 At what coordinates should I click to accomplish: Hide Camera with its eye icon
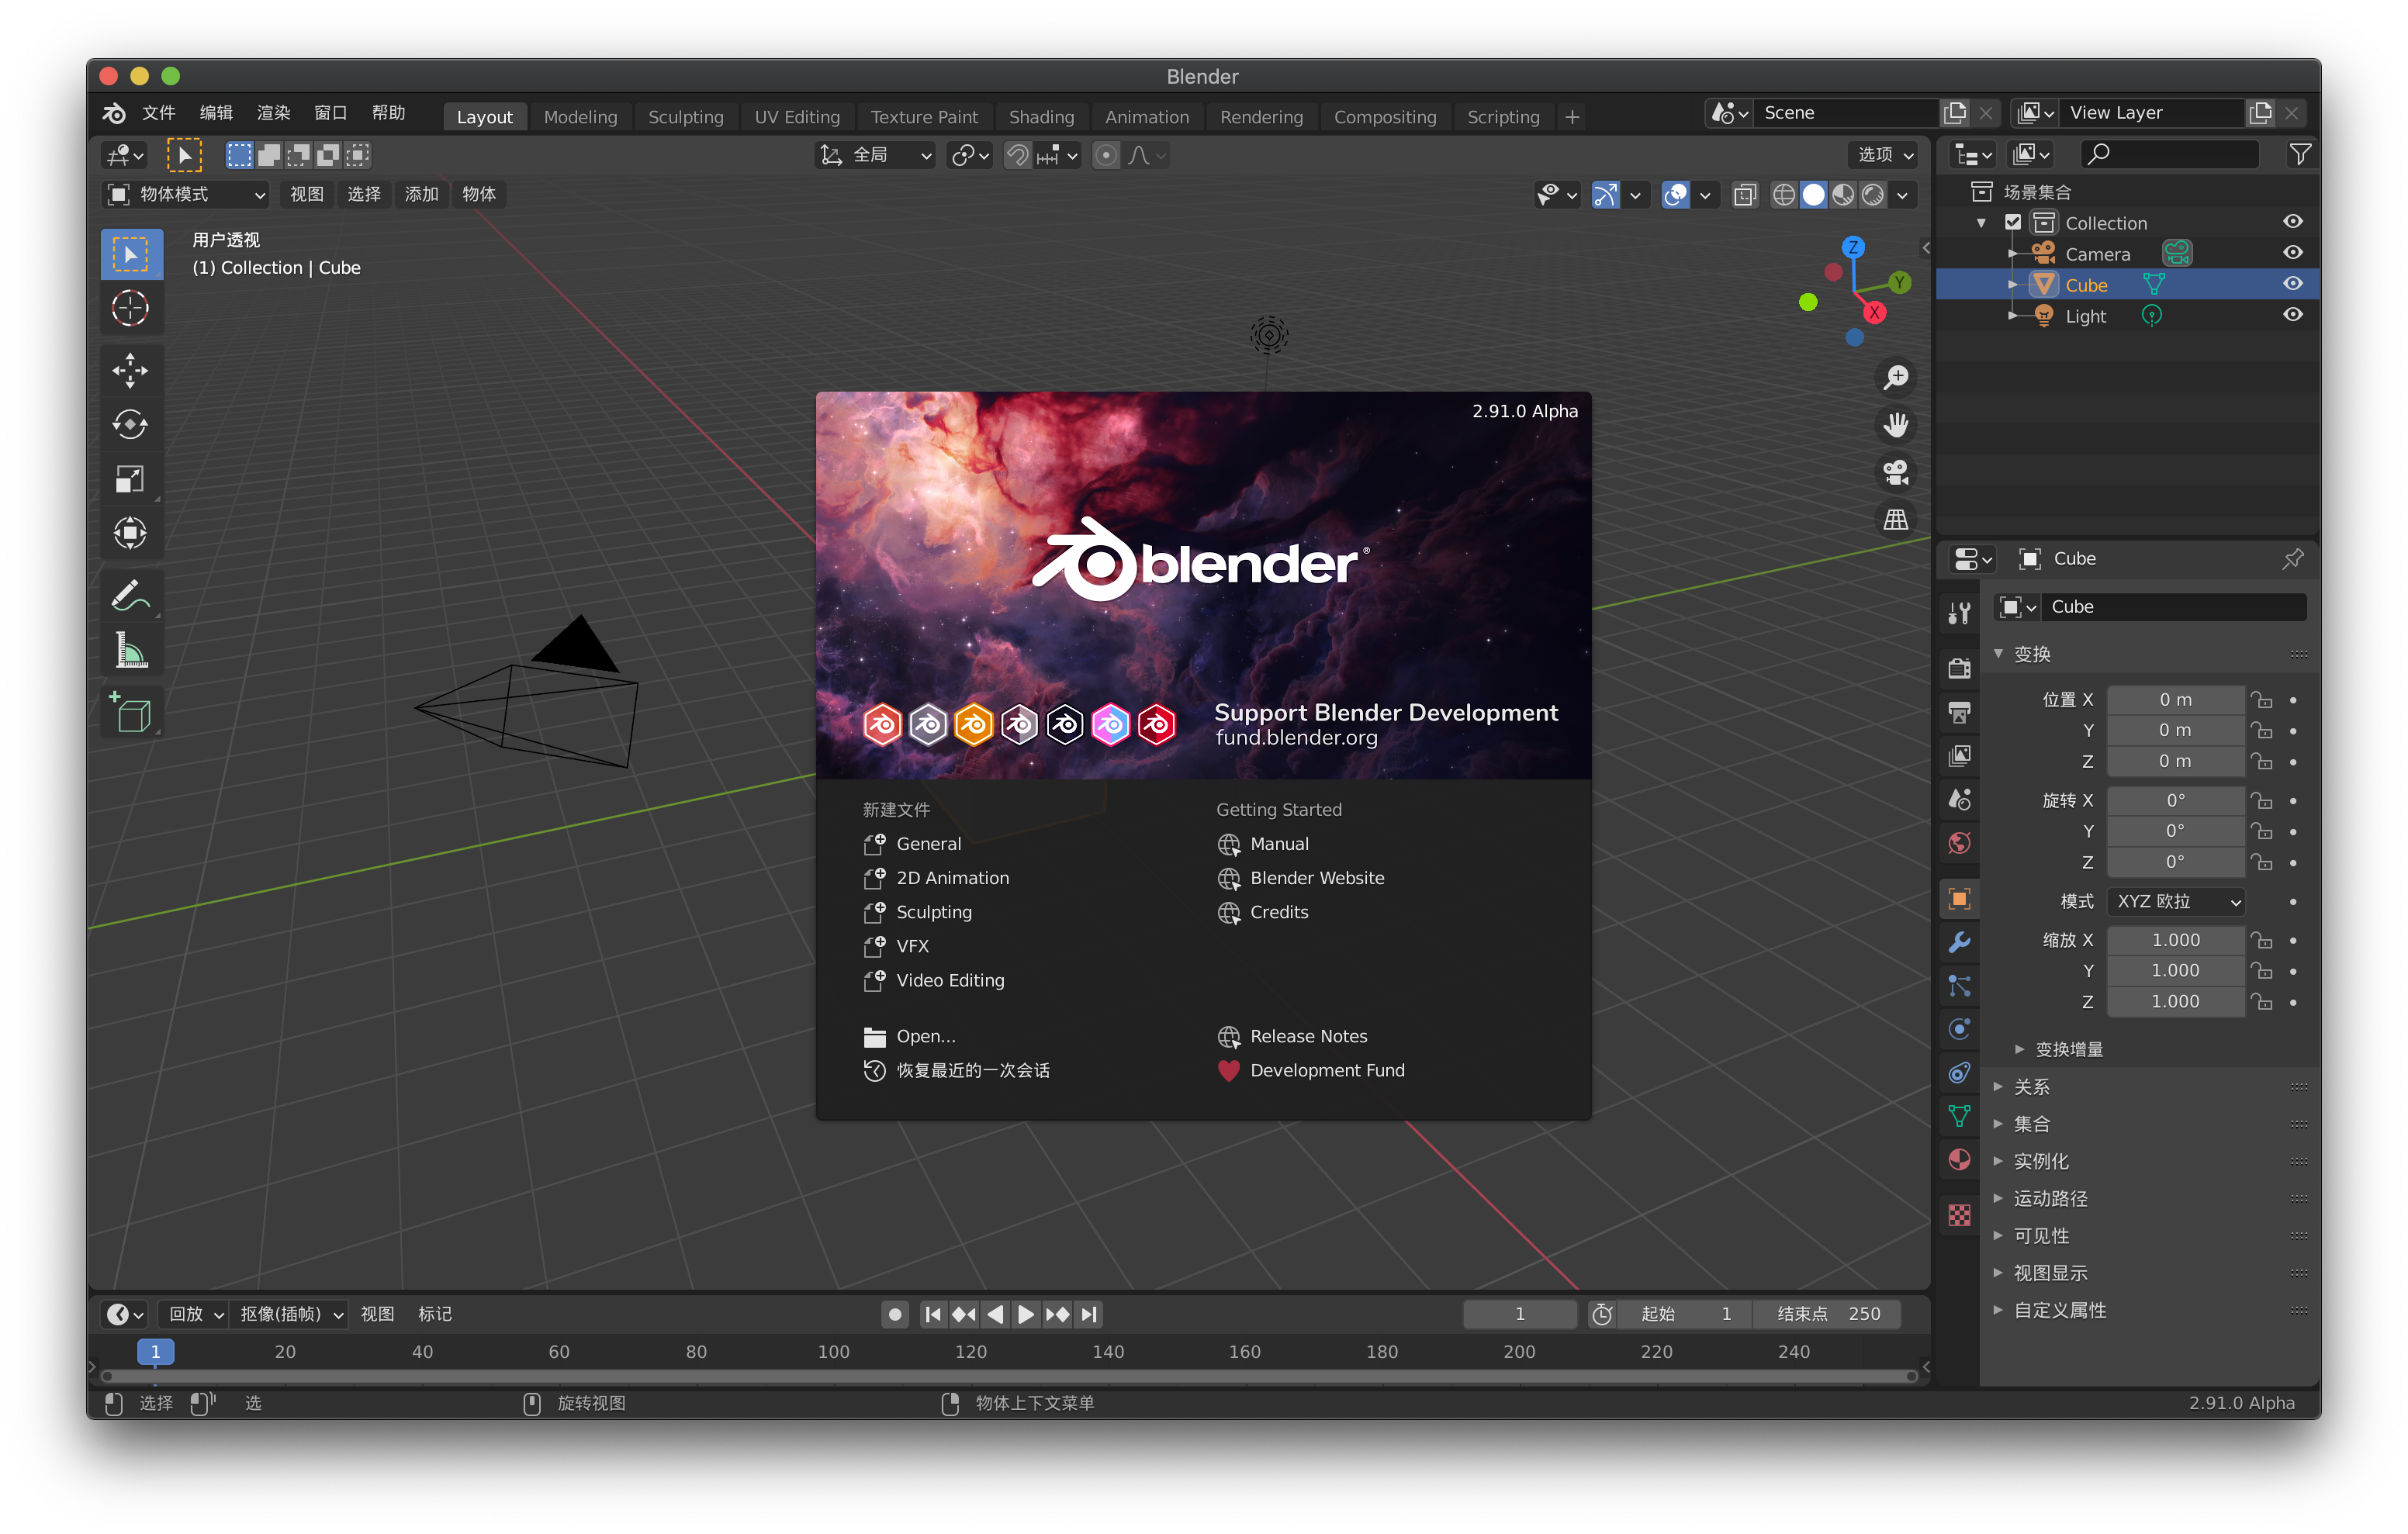coord(2294,253)
